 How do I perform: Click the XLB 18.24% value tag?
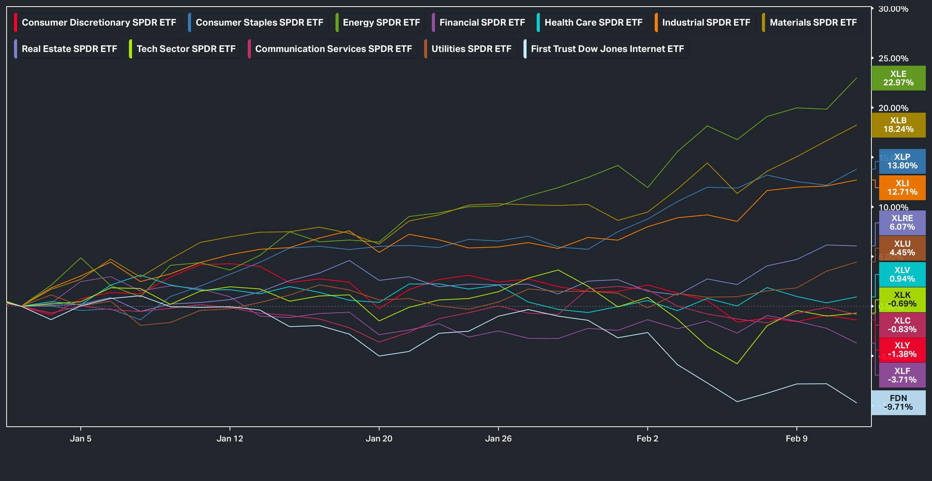pyautogui.click(x=898, y=125)
